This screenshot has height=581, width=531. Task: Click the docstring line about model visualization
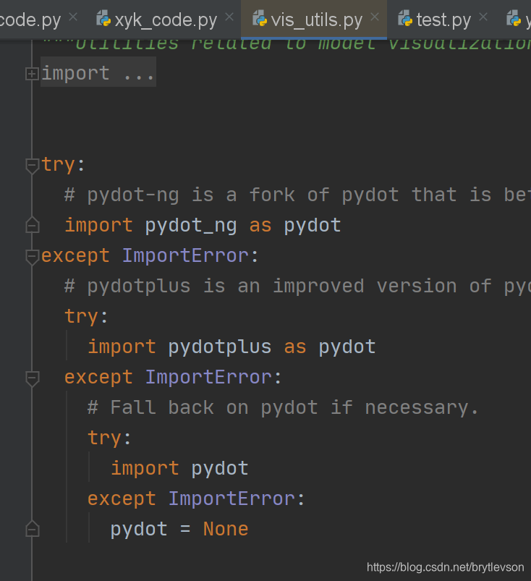[x=286, y=44]
